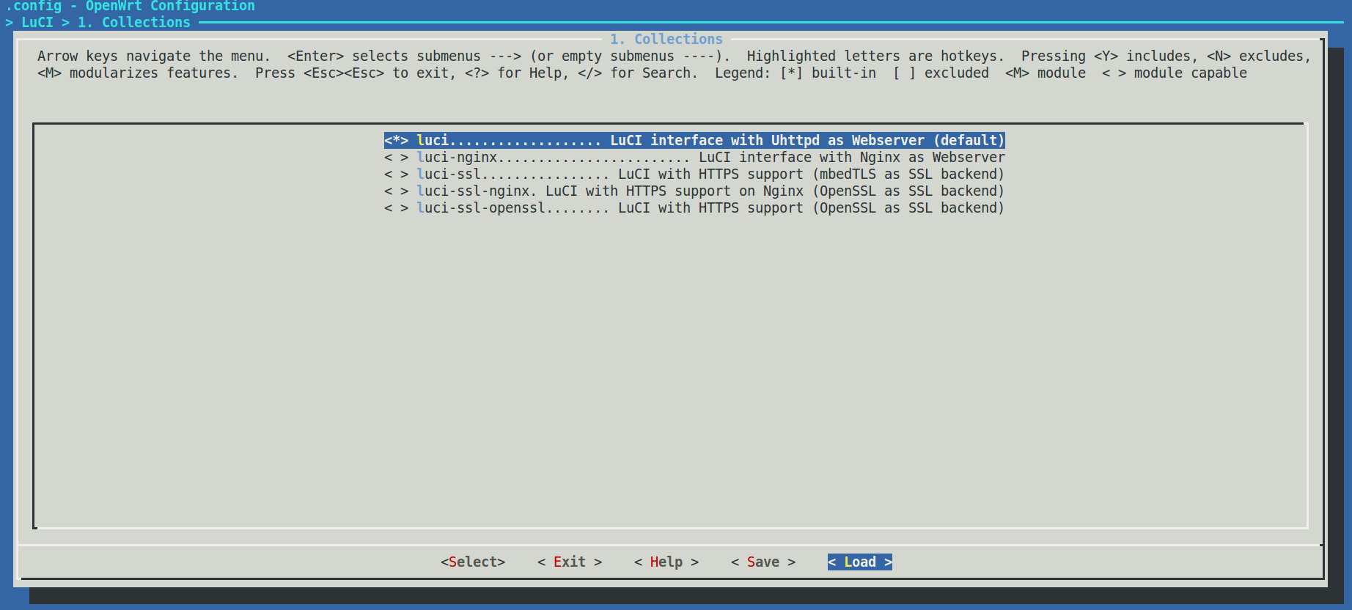Screen dimensions: 1352x610
Task: Click the LuCI breadcrumb in the path
Action: (x=37, y=22)
